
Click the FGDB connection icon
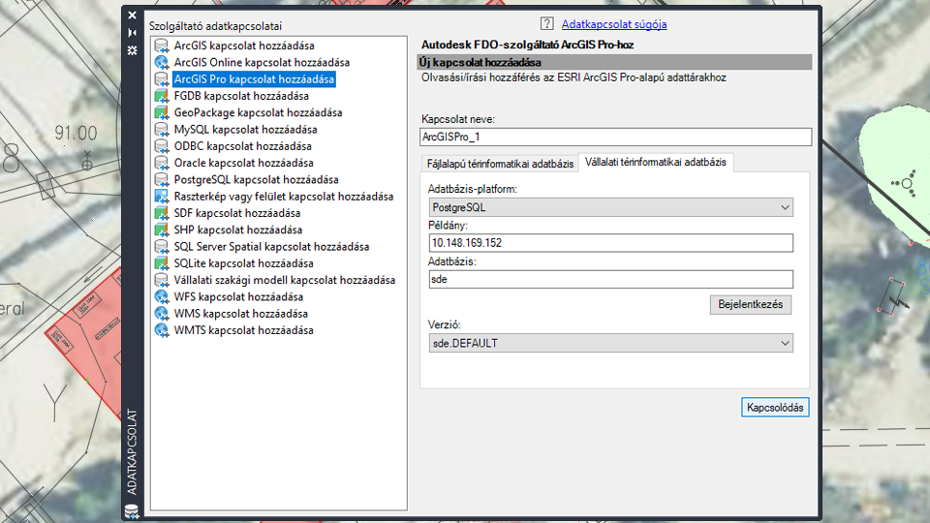pyautogui.click(x=162, y=96)
